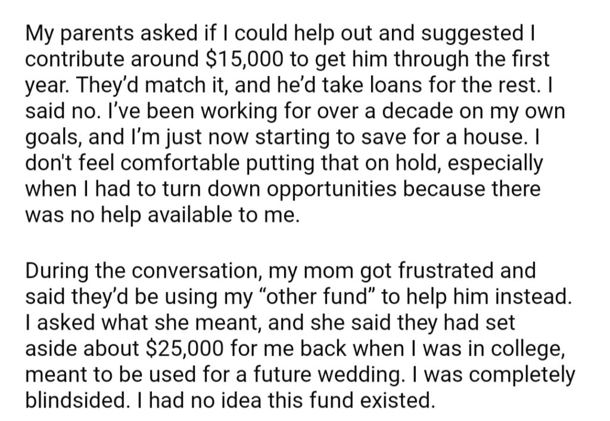Click the word "conversation" in second paragraph
Viewport: 610px width, 421px height.
click(x=196, y=272)
